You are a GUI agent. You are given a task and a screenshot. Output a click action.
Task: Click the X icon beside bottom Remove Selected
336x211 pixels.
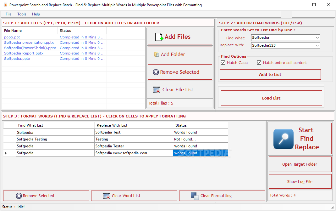click(x=19, y=196)
